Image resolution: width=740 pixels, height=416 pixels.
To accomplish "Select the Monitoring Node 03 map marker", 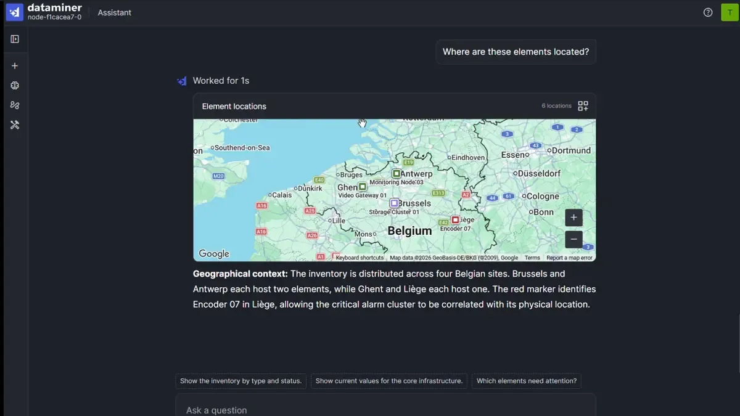I will coord(397,174).
